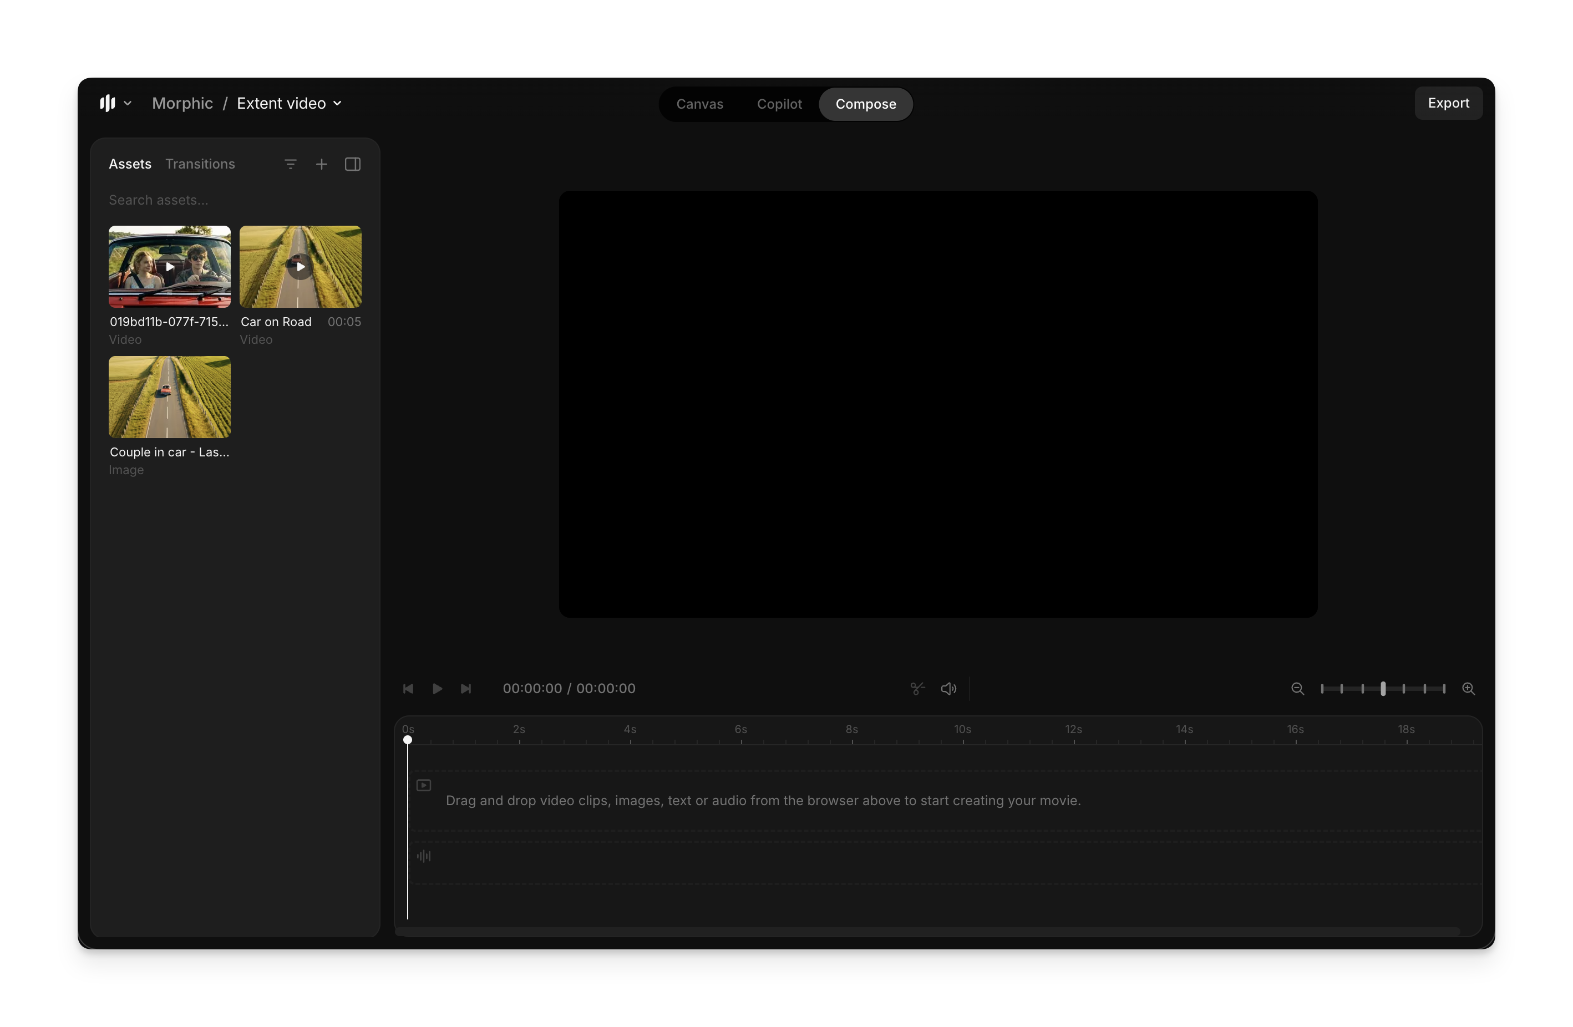Click the add asset plus icon
Screen dimensions: 1573x1027
click(x=321, y=164)
